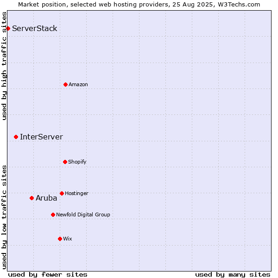This screenshot has width=278, height=278.
Task: Click the Aruba red data point
Action: click(32, 198)
